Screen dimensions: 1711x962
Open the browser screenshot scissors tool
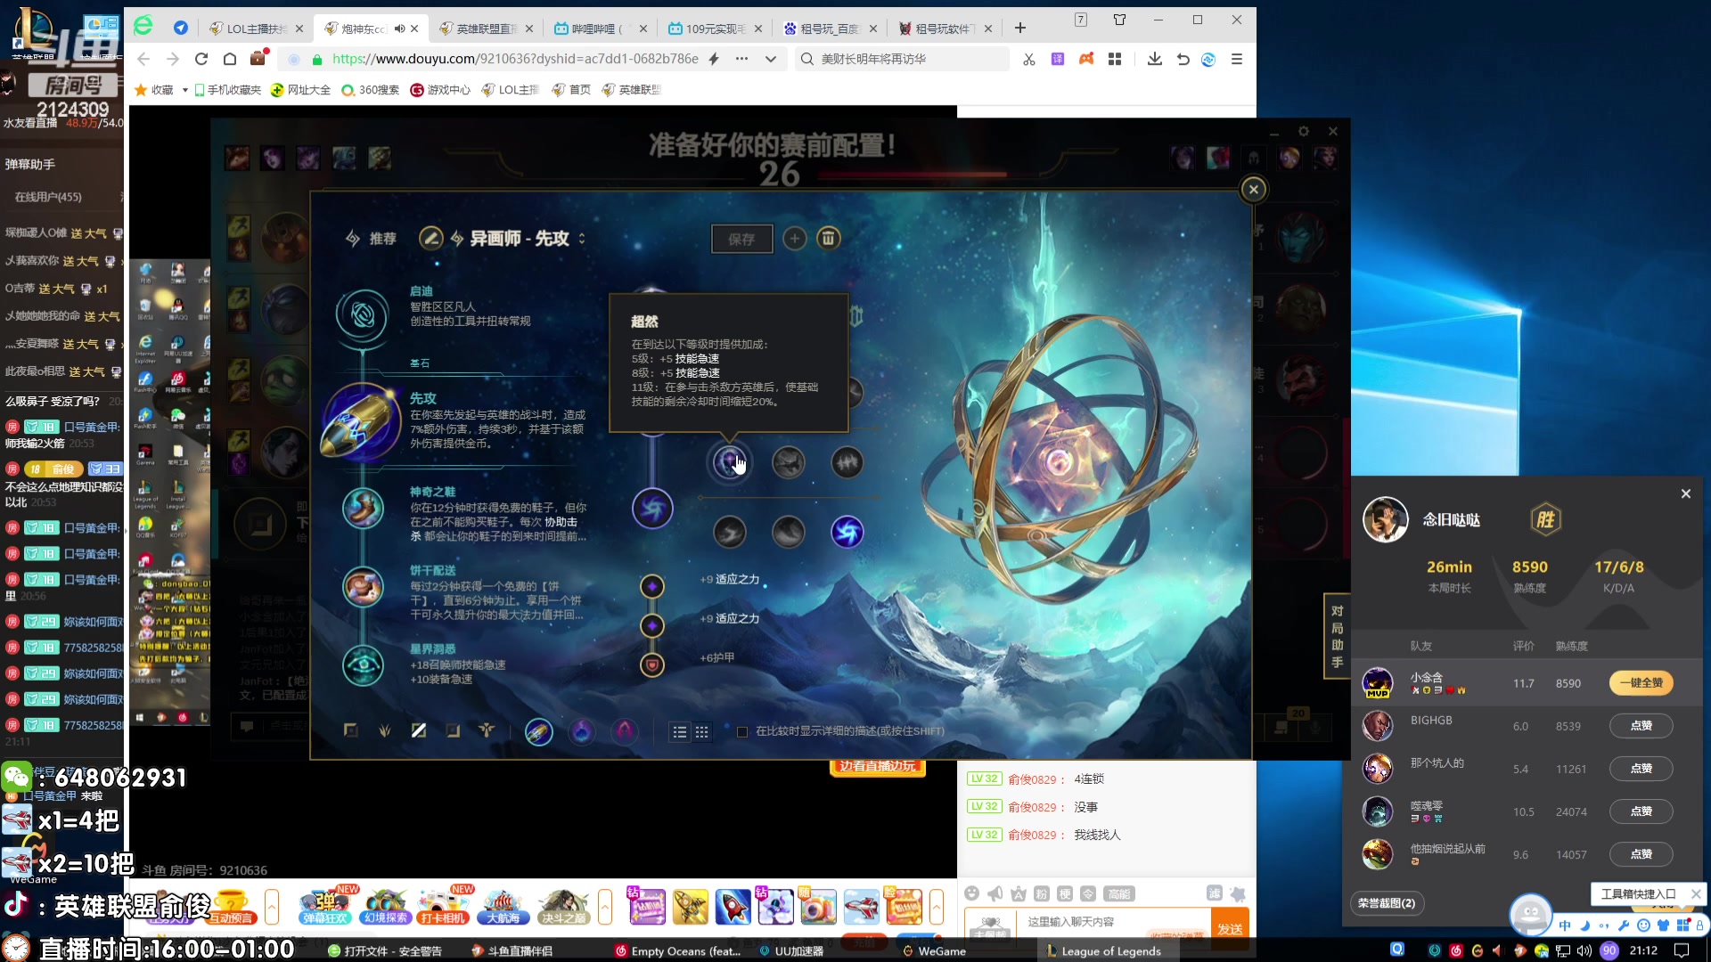tap(1029, 59)
